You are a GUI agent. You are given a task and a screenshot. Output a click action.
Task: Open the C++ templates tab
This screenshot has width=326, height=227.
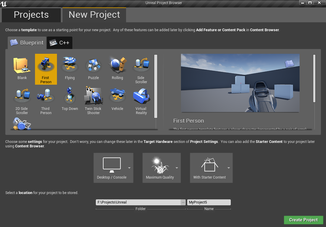pyautogui.click(x=59, y=43)
